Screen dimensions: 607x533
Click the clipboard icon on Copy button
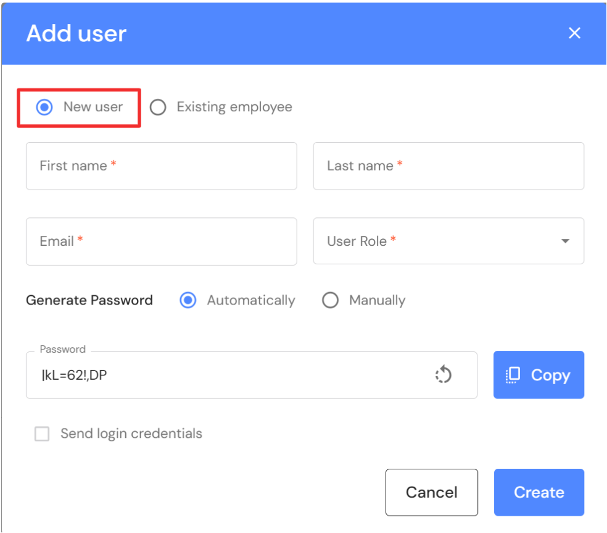[513, 375]
